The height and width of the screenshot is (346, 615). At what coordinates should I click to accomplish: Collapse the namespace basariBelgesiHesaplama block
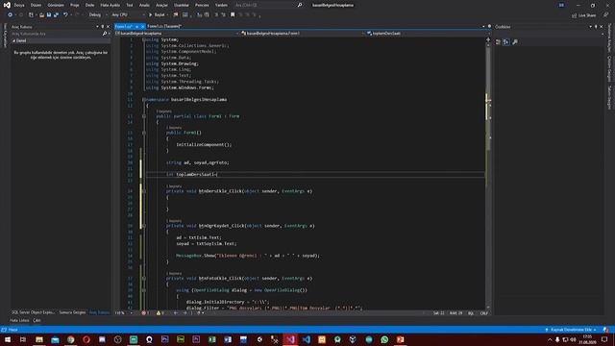[x=144, y=100]
